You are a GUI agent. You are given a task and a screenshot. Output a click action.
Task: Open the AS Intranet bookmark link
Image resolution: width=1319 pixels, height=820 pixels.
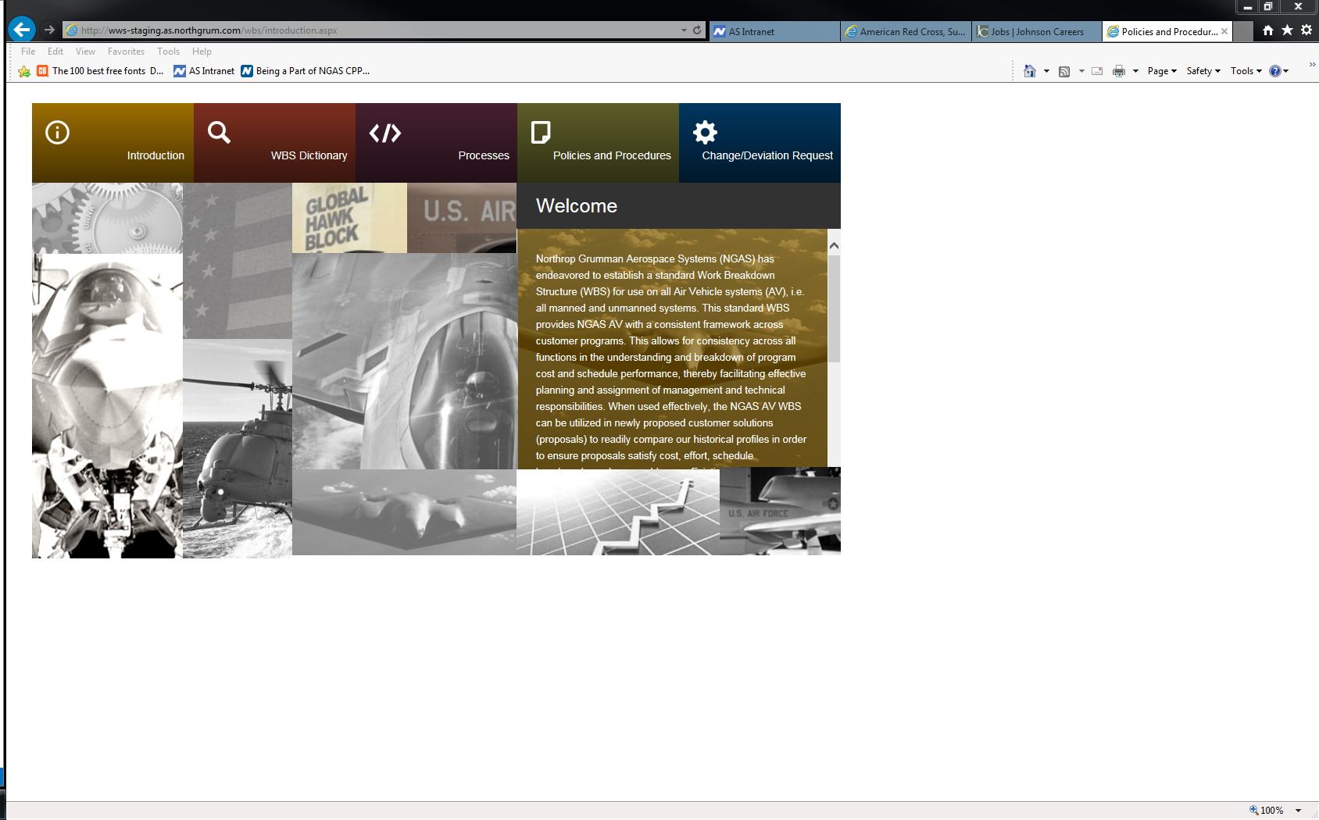tap(205, 71)
